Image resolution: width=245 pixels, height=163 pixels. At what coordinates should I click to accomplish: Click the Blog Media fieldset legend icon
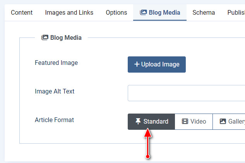(45, 37)
